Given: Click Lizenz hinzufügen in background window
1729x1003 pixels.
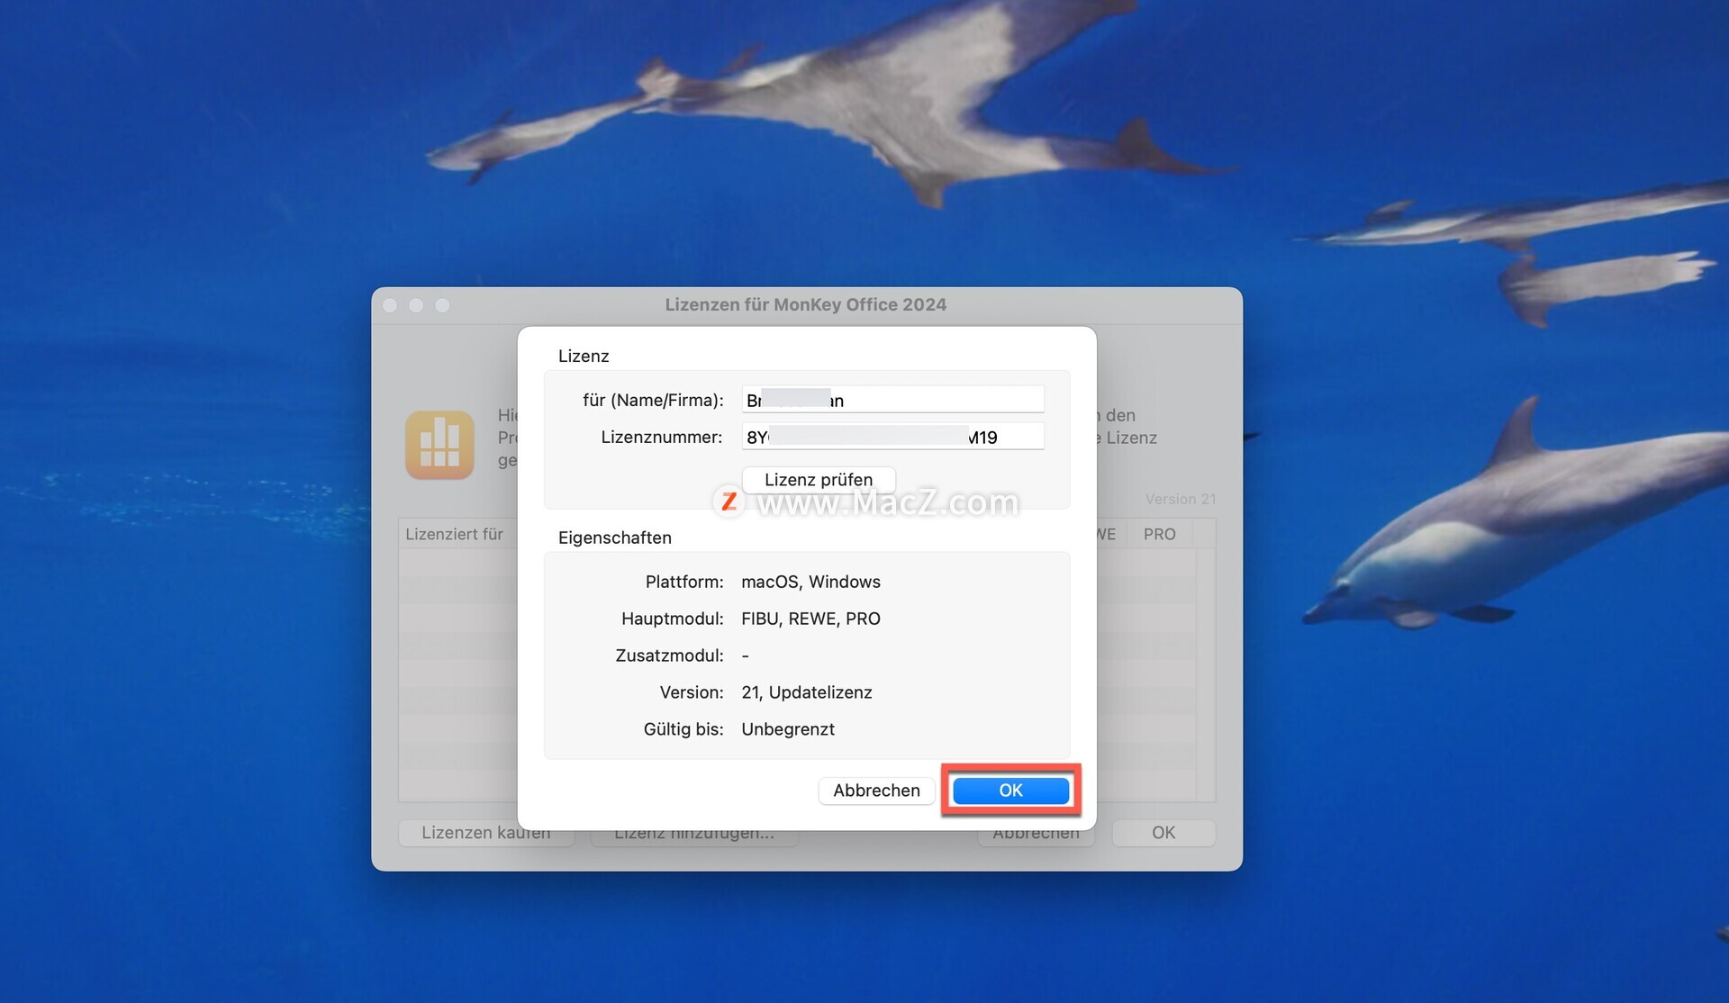Looking at the screenshot, I should (694, 833).
